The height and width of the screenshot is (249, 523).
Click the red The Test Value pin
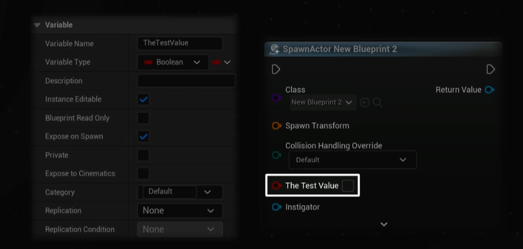coord(277,186)
